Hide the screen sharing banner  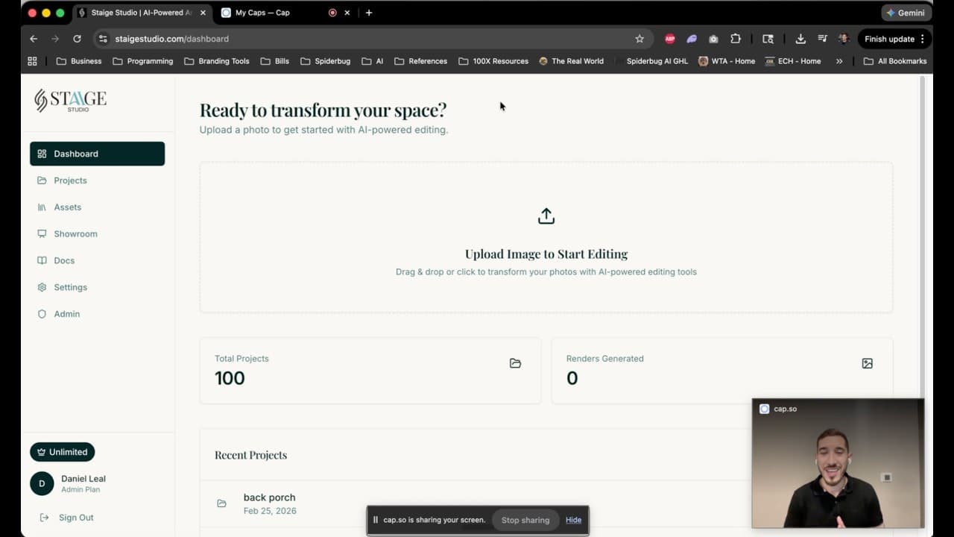[x=573, y=520]
